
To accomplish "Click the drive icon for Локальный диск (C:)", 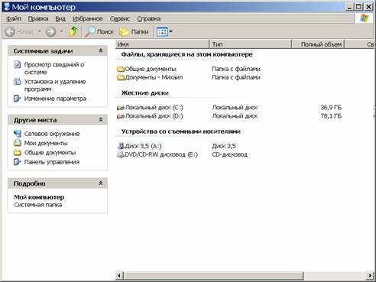I will click(x=121, y=108).
